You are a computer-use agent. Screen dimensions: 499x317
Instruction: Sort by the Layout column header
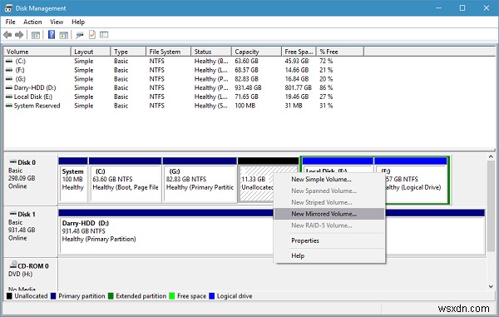[91, 52]
